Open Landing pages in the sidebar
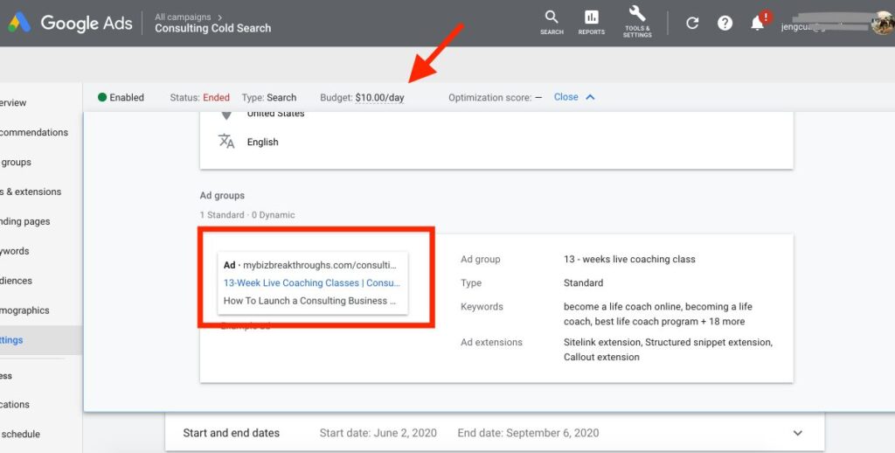895x453 pixels. tap(24, 221)
